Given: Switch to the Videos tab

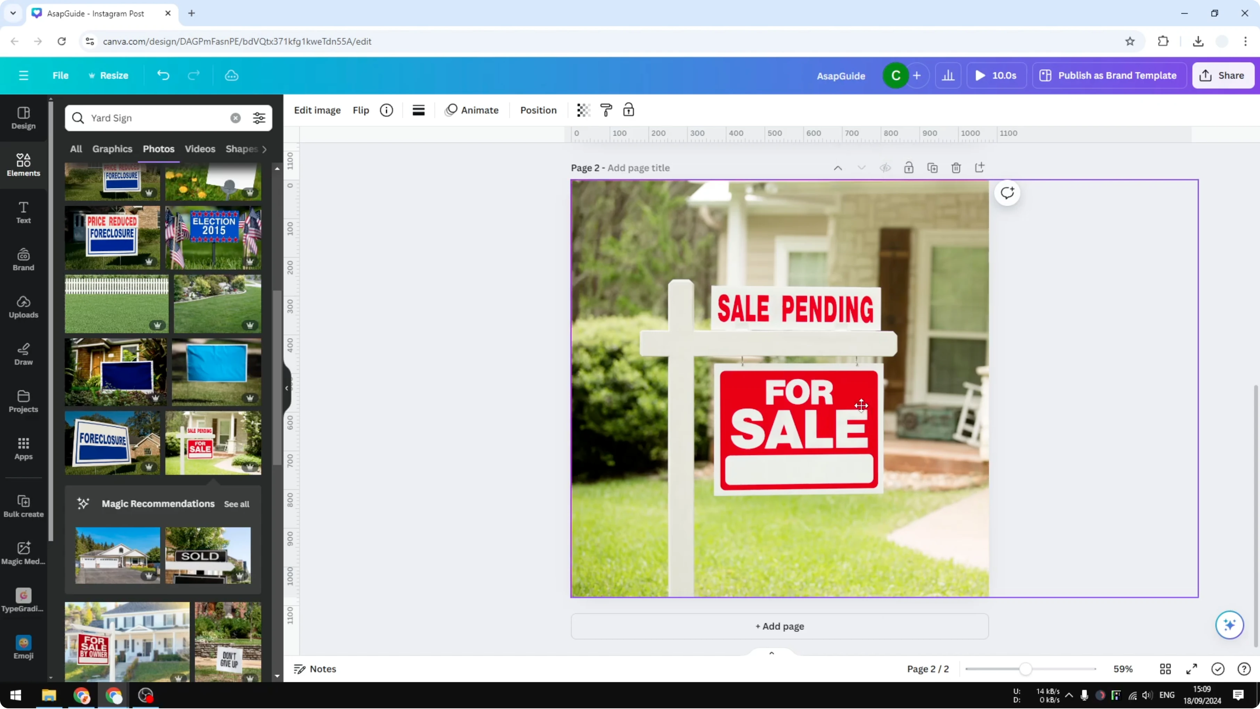Looking at the screenshot, I should tap(200, 149).
